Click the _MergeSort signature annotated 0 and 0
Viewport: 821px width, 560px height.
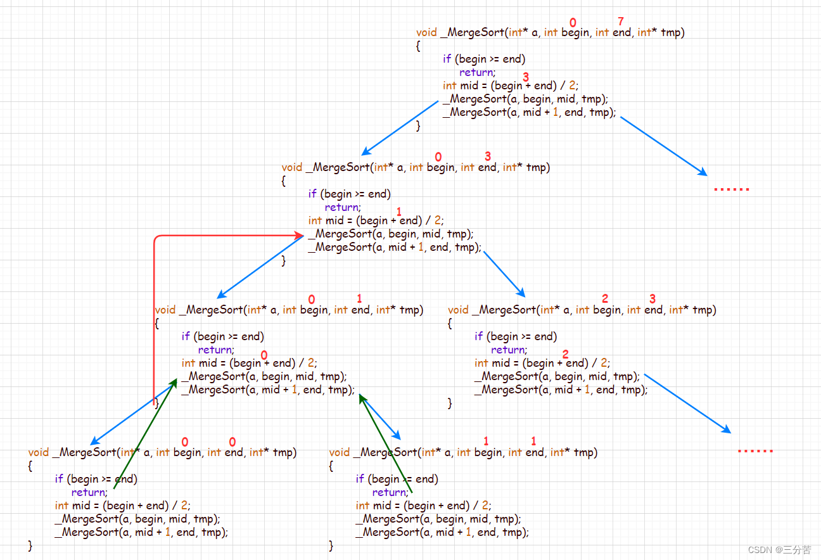pos(163,452)
